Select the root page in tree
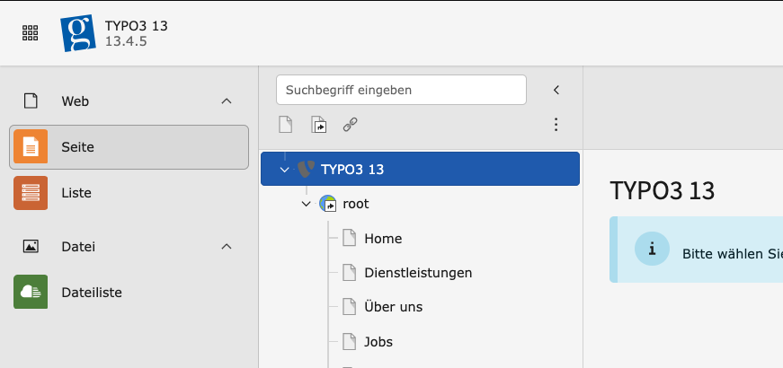This screenshot has width=783, height=368. 356,204
